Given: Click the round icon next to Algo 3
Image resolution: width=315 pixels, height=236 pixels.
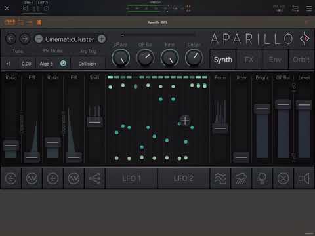Looking at the screenshot, I should [63, 64].
